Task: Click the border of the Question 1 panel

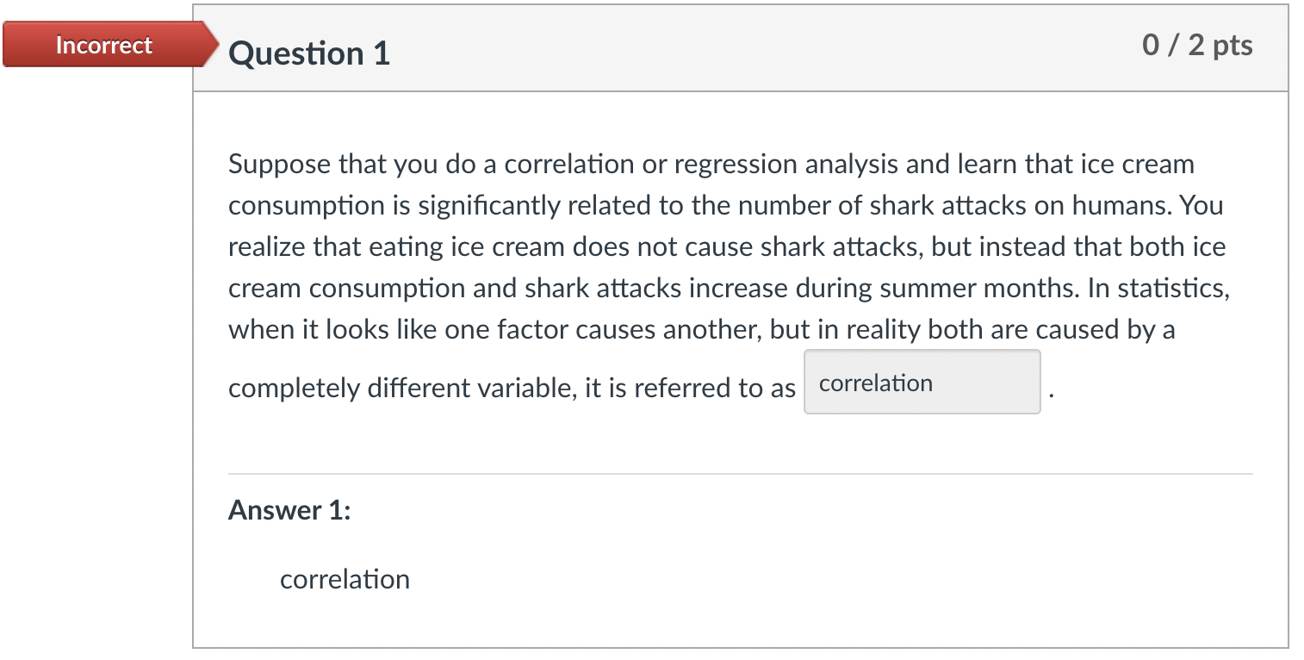Action: click(194, 345)
